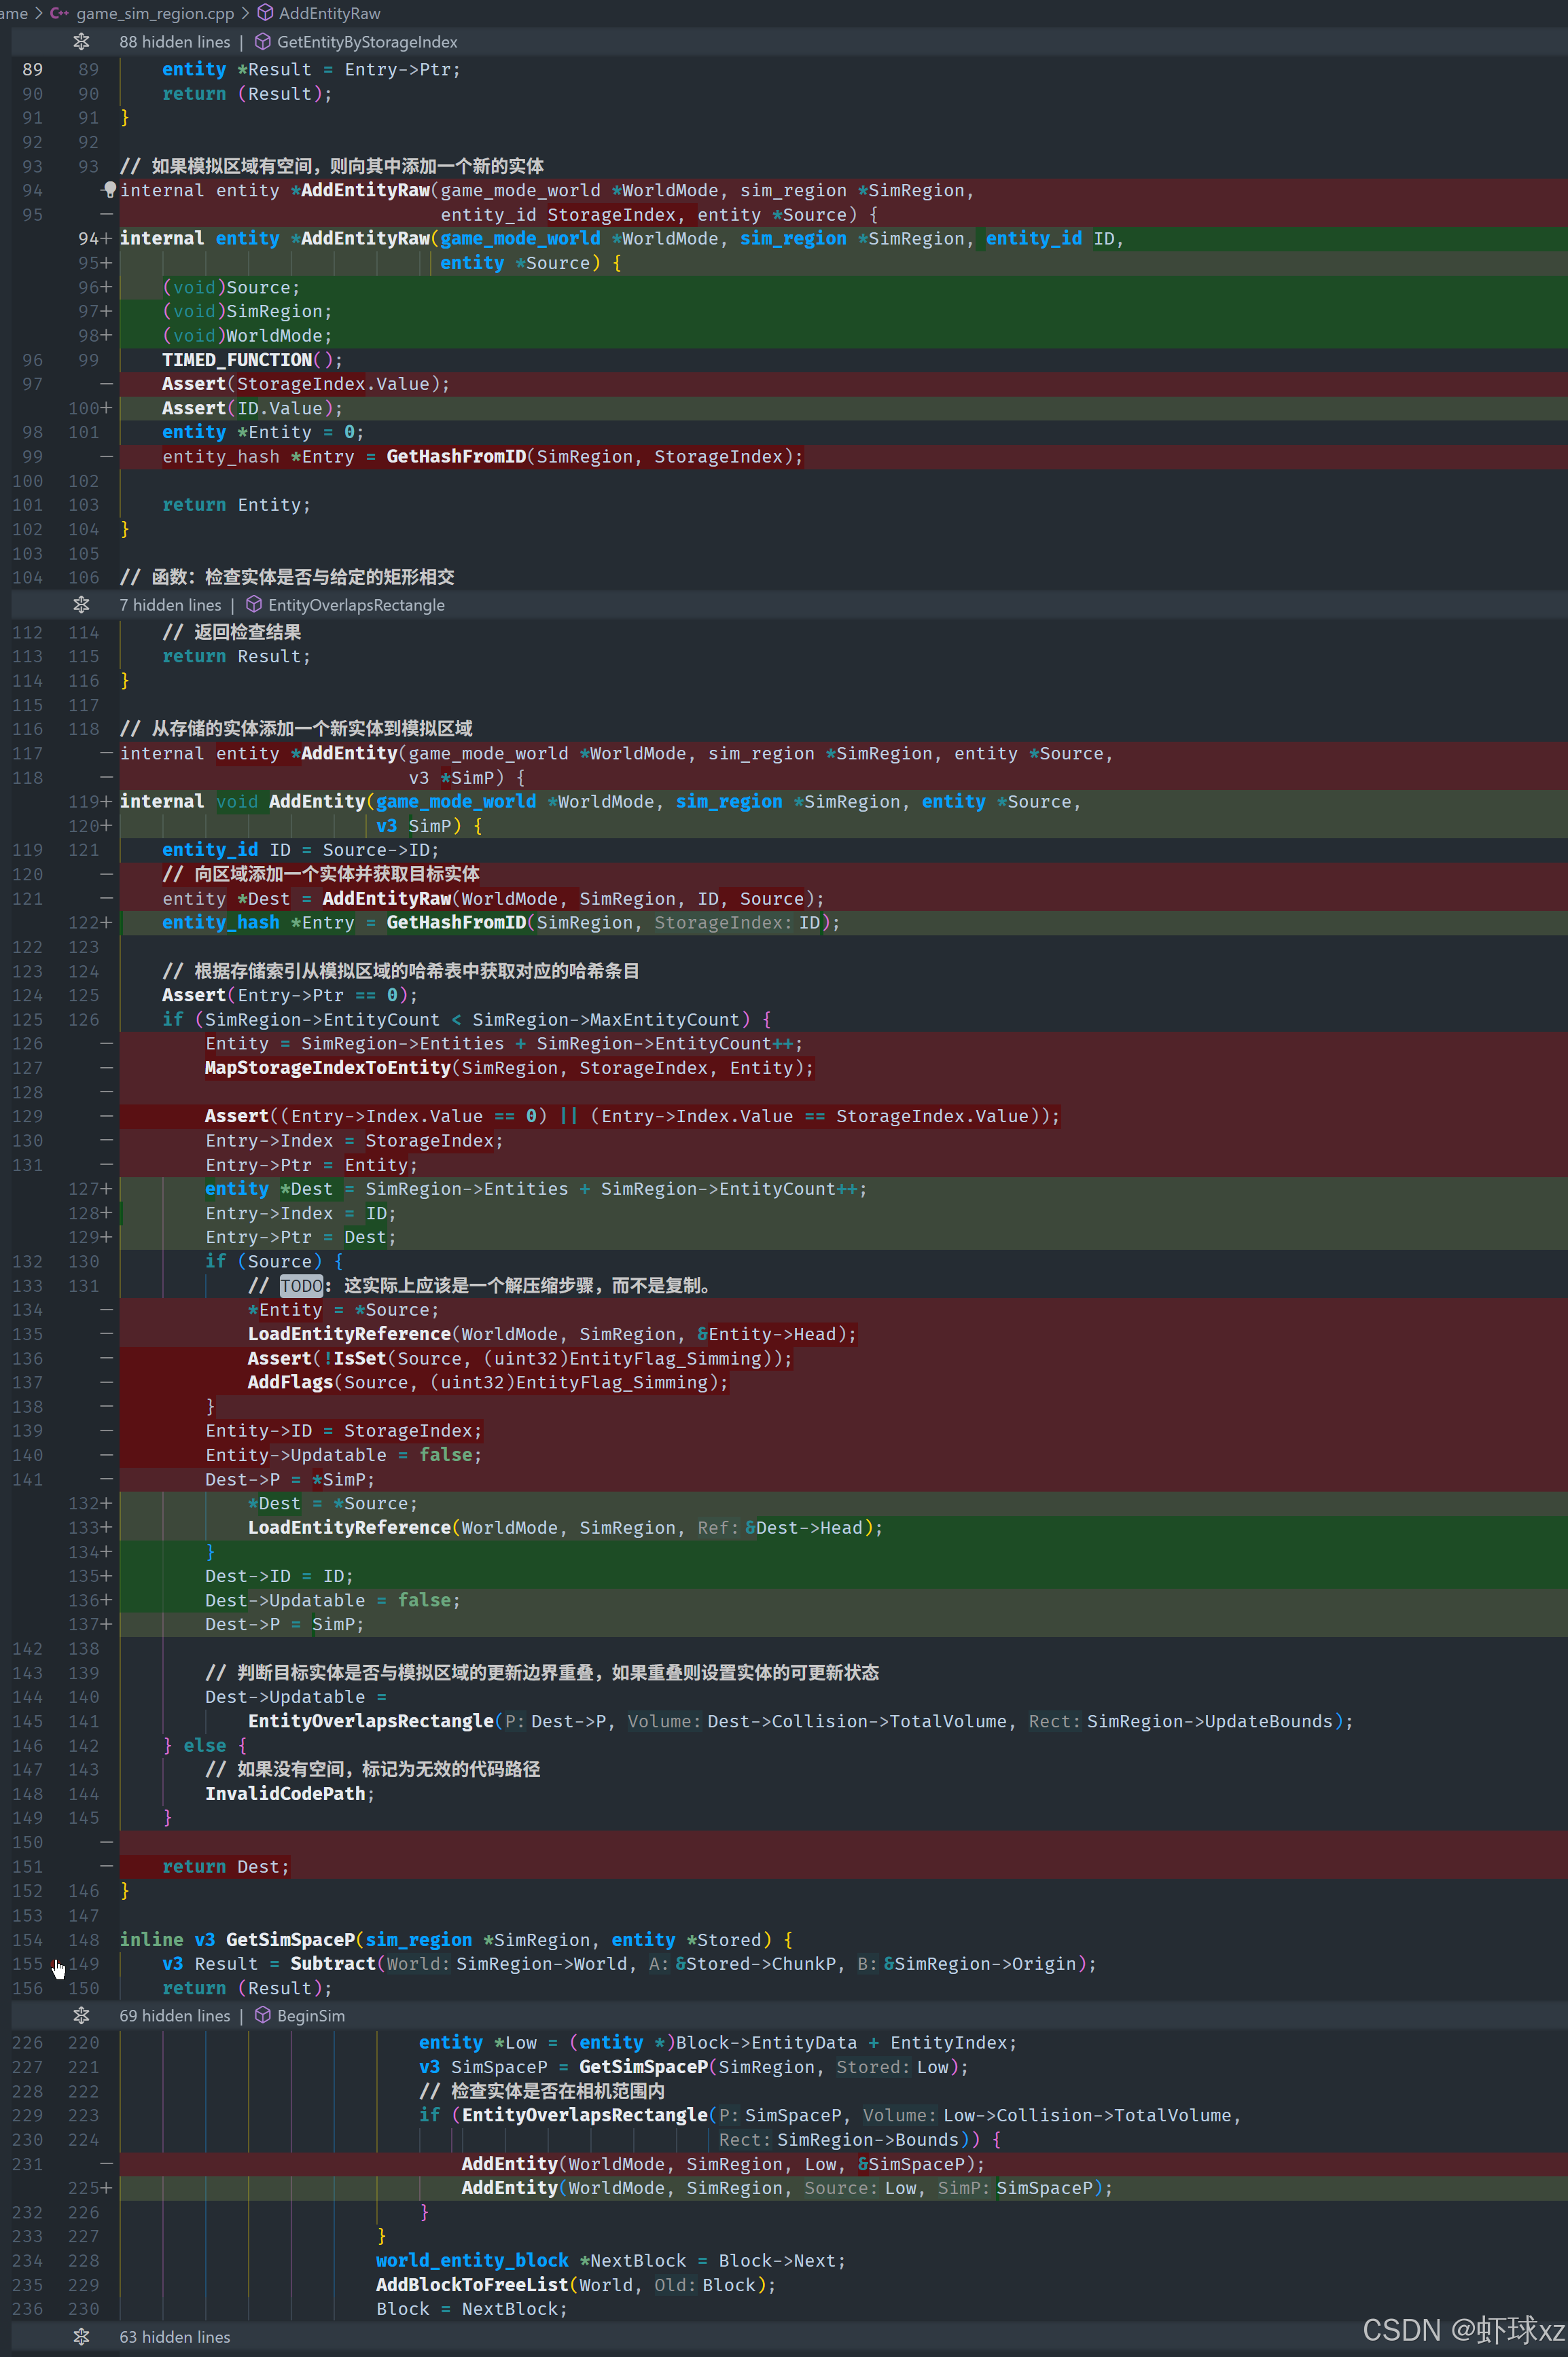Click the 63 hidden lines label
This screenshot has height=2357, width=1568.
[175, 2336]
